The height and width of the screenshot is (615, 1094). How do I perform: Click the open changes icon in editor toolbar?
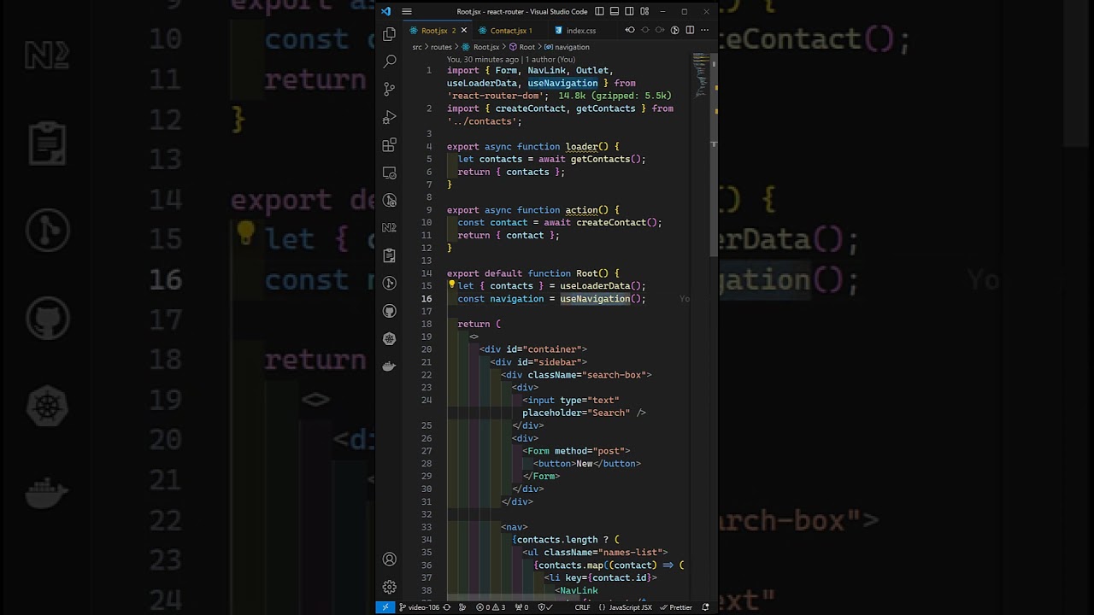[674, 30]
